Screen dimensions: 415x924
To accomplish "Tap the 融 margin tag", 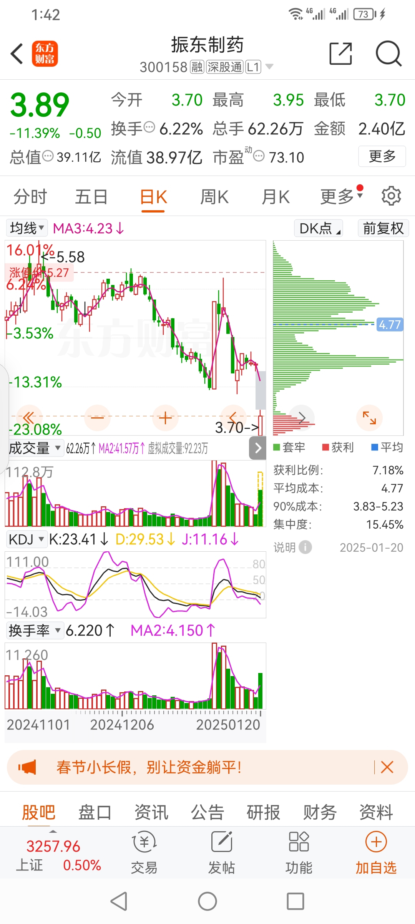I will (197, 67).
